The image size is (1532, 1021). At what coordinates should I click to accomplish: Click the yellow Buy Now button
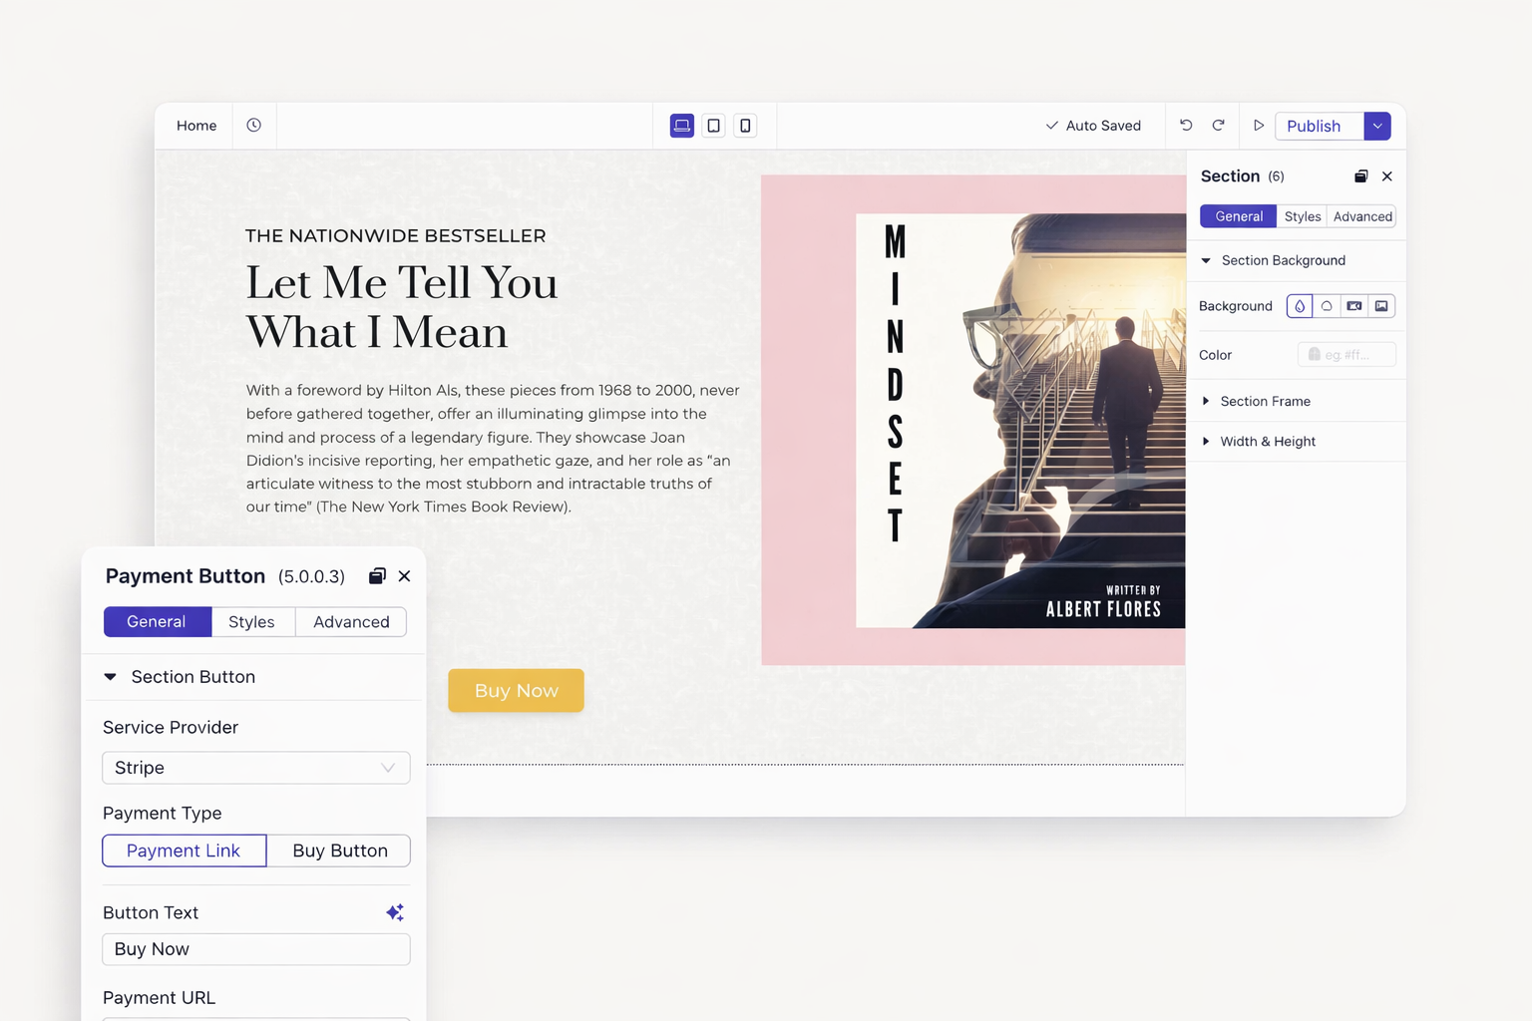coord(516,691)
